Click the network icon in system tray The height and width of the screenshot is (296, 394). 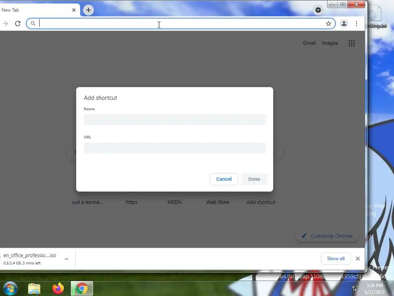click(x=355, y=288)
